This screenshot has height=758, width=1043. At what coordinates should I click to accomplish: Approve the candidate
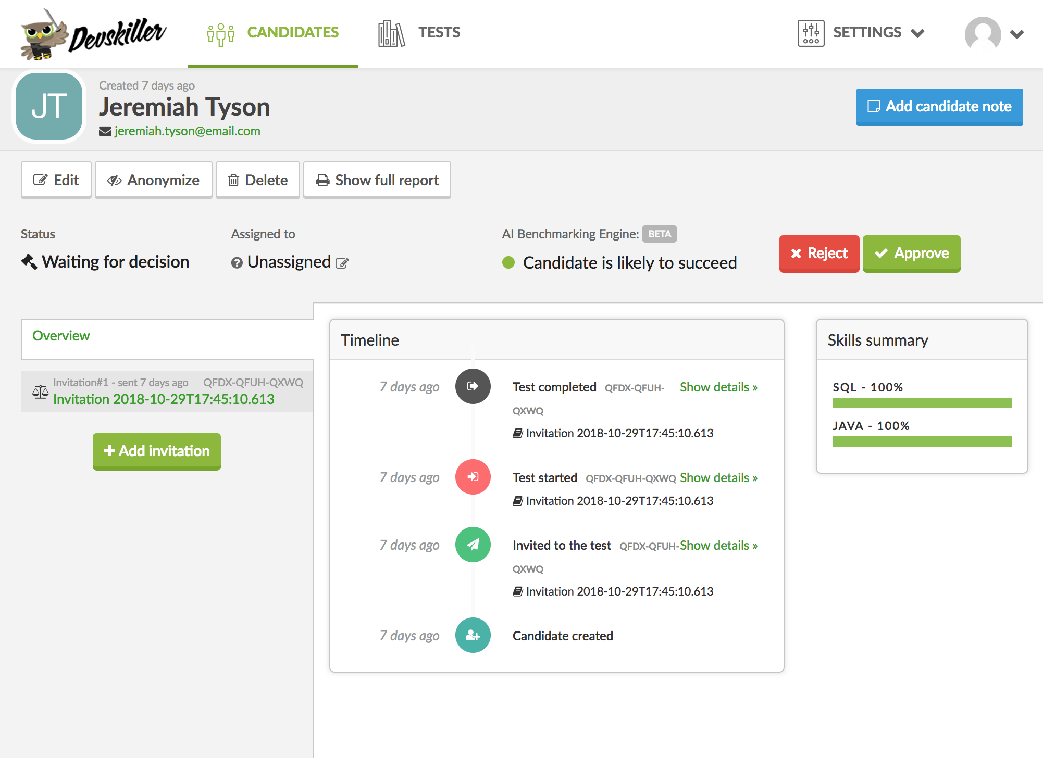(x=911, y=254)
